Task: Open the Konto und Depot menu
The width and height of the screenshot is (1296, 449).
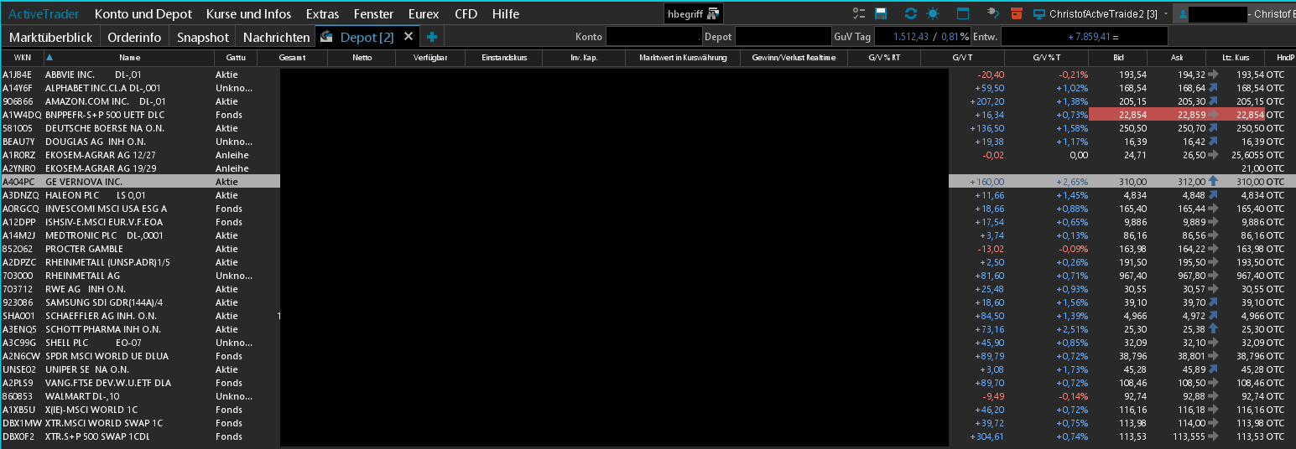Action: (x=143, y=14)
